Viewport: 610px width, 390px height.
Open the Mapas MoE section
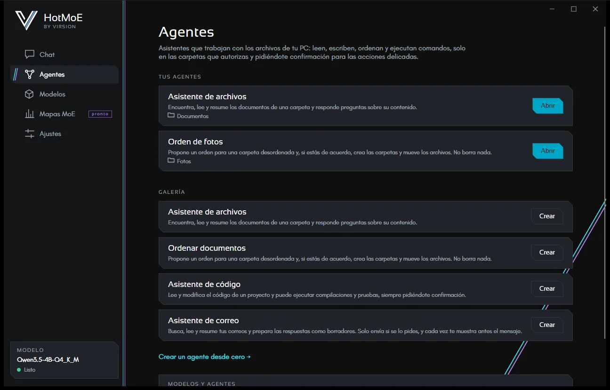pyautogui.click(x=64, y=114)
